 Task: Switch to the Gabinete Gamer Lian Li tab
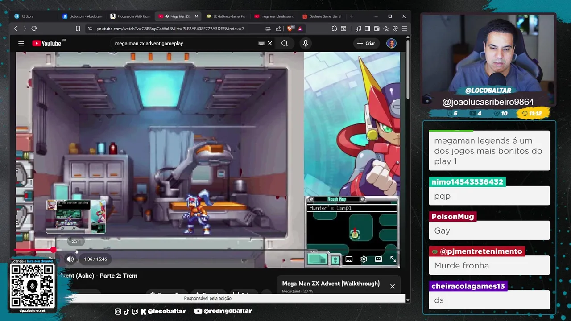pos(322,16)
